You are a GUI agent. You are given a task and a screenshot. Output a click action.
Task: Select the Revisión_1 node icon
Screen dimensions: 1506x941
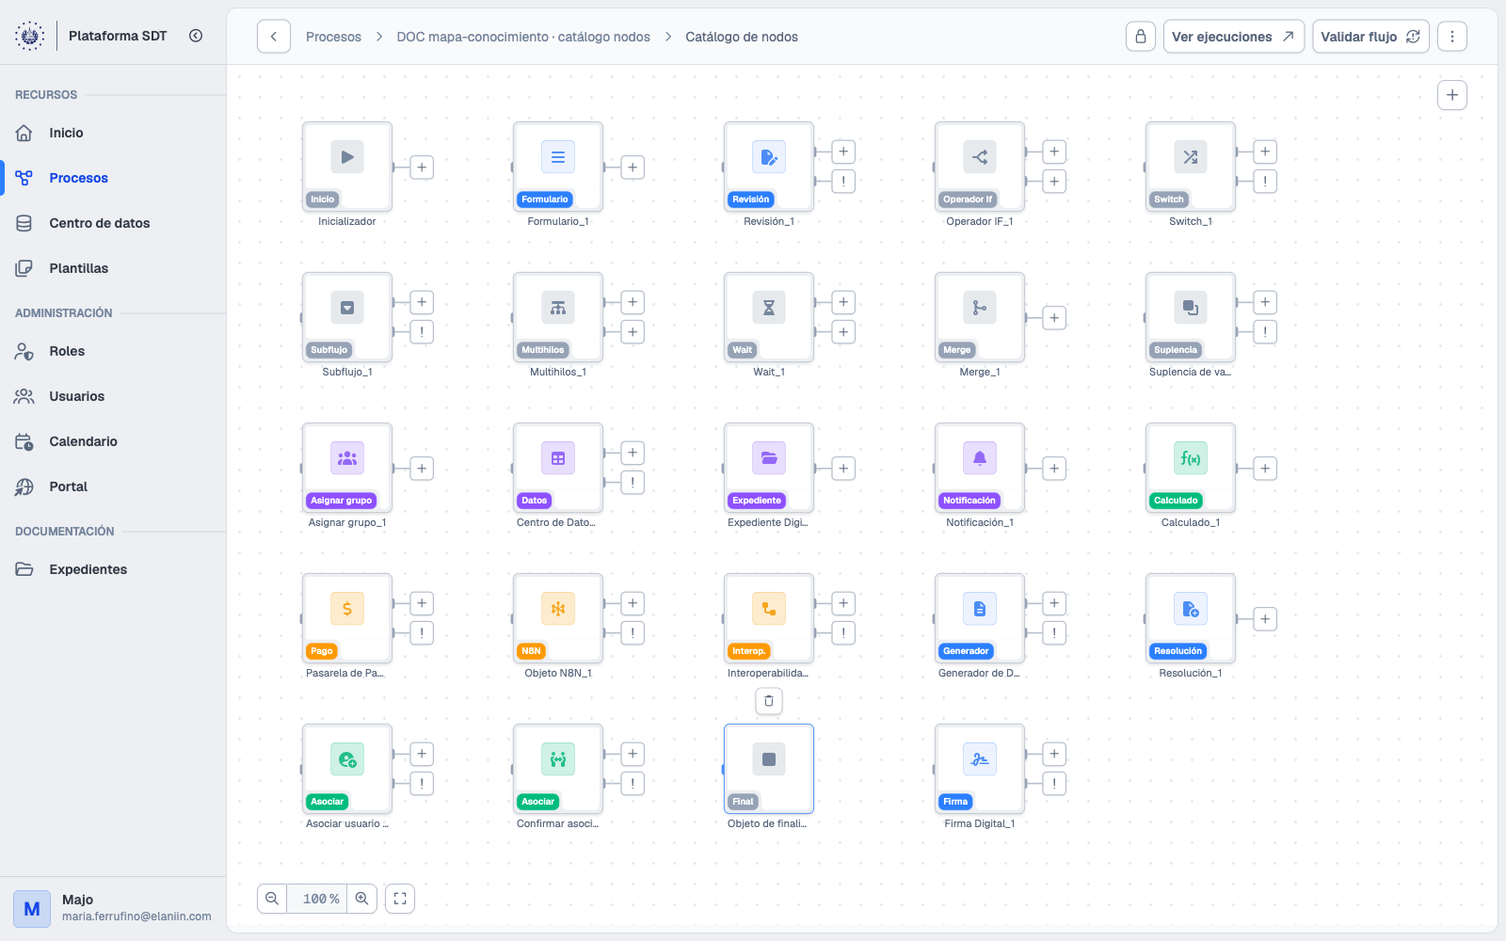click(769, 157)
